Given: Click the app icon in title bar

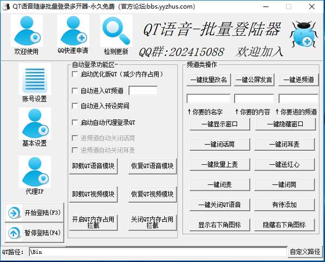Looking at the screenshot, I should pos(6,6).
